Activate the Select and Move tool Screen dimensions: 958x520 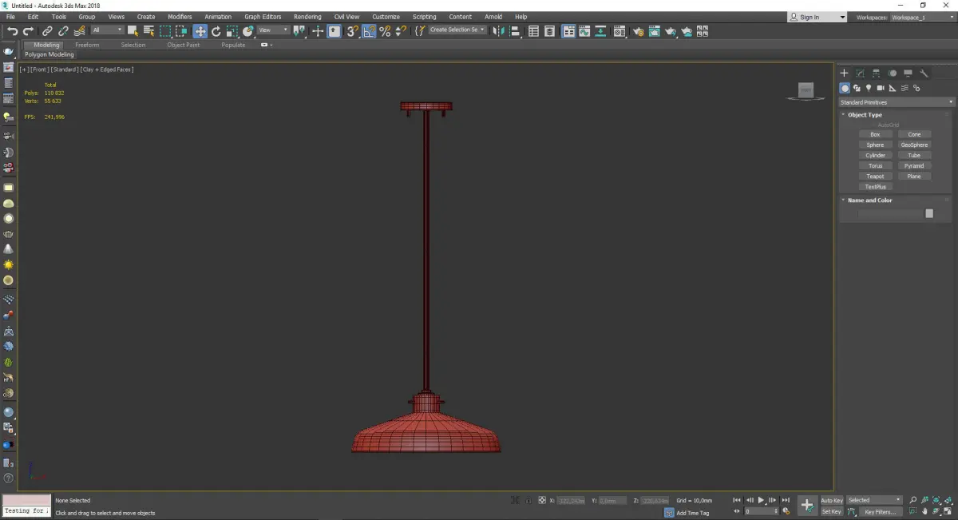pyautogui.click(x=200, y=31)
